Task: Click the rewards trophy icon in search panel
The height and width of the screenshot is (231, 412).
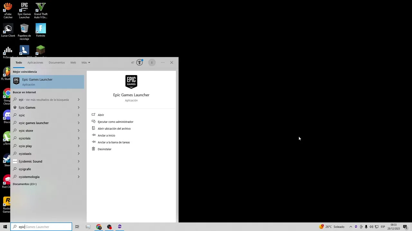Action: 139,63
